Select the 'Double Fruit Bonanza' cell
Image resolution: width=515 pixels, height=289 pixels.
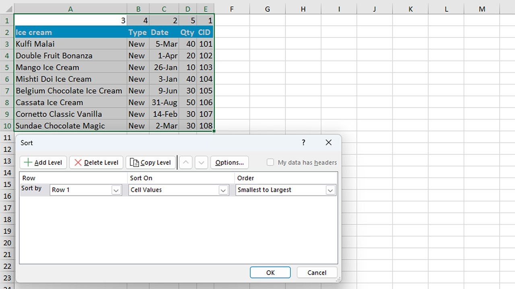click(x=70, y=55)
